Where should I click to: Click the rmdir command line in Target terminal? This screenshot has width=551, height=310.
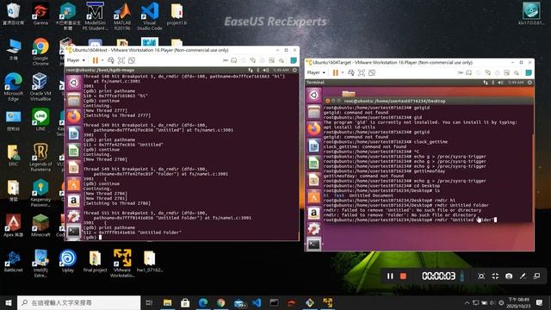pos(410,220)
